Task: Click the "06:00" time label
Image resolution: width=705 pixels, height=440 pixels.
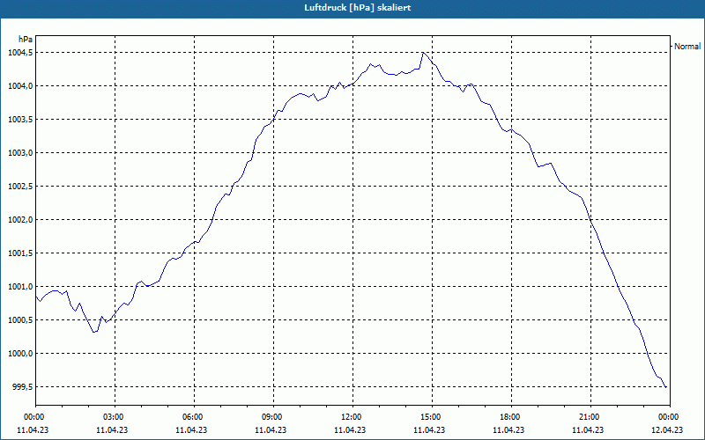Action: (194, 417)
